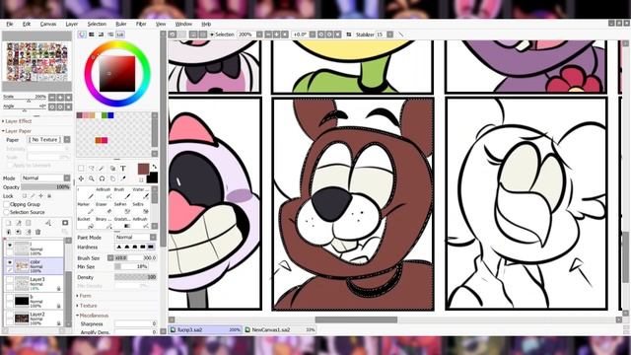Open the Stabilizer value dropdown
Image resolution: width=631 pixels, height=355 pixels.
point(390,35)
